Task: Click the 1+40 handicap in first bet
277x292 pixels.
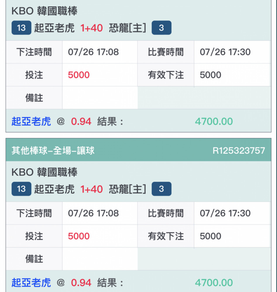Action: (x=92, y=28)
